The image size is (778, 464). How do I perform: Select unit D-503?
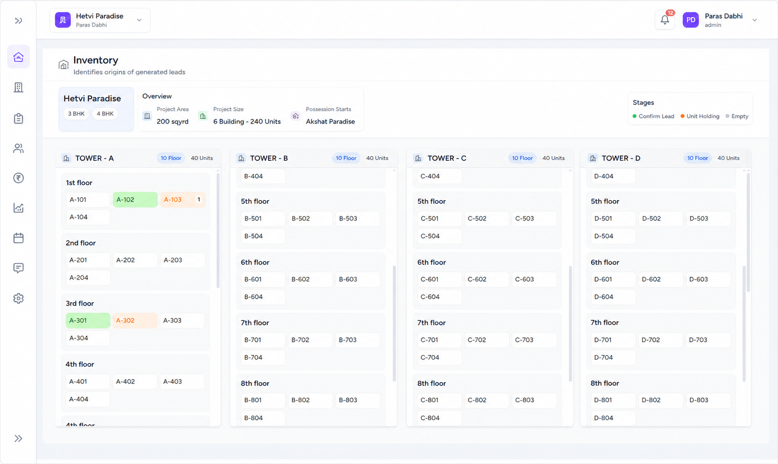point(708,218)
